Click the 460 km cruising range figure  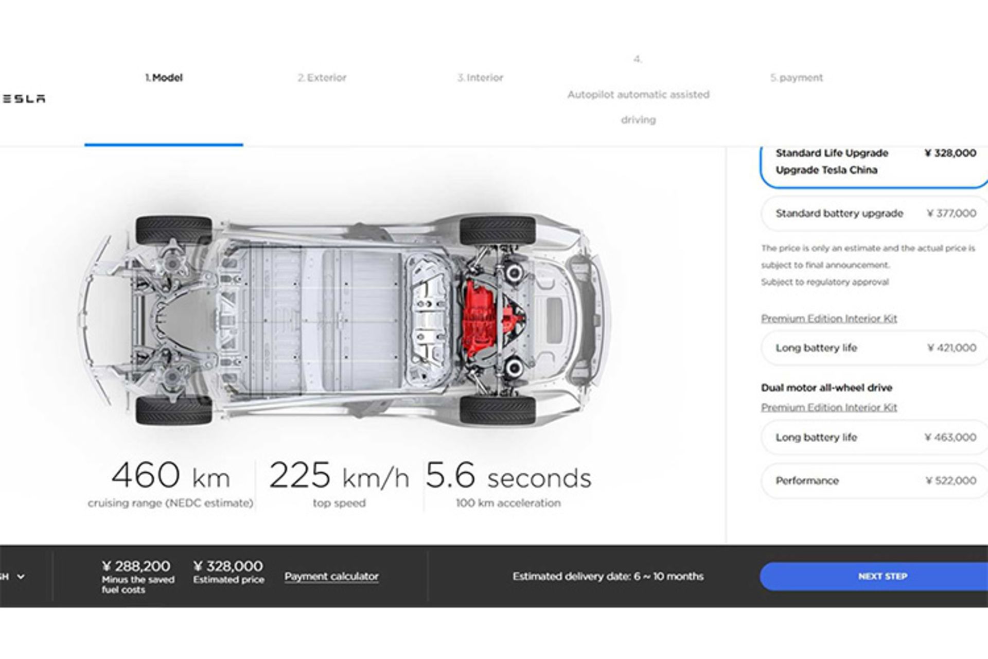tap(170, 476)
